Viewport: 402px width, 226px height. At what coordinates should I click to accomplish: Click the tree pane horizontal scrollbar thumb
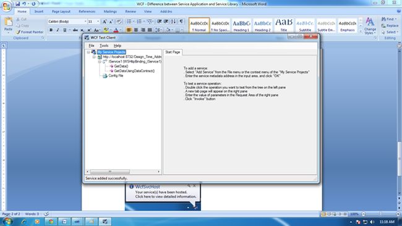pyautogui.click(x=109, y=172)
